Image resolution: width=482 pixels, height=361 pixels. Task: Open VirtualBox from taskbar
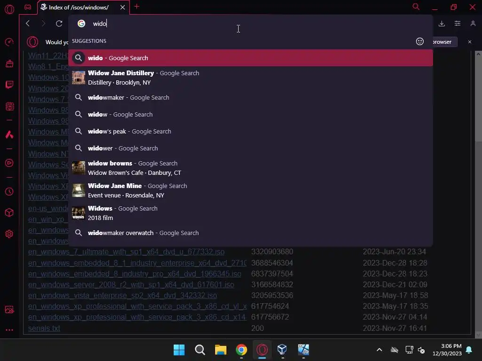coord(282,350)
